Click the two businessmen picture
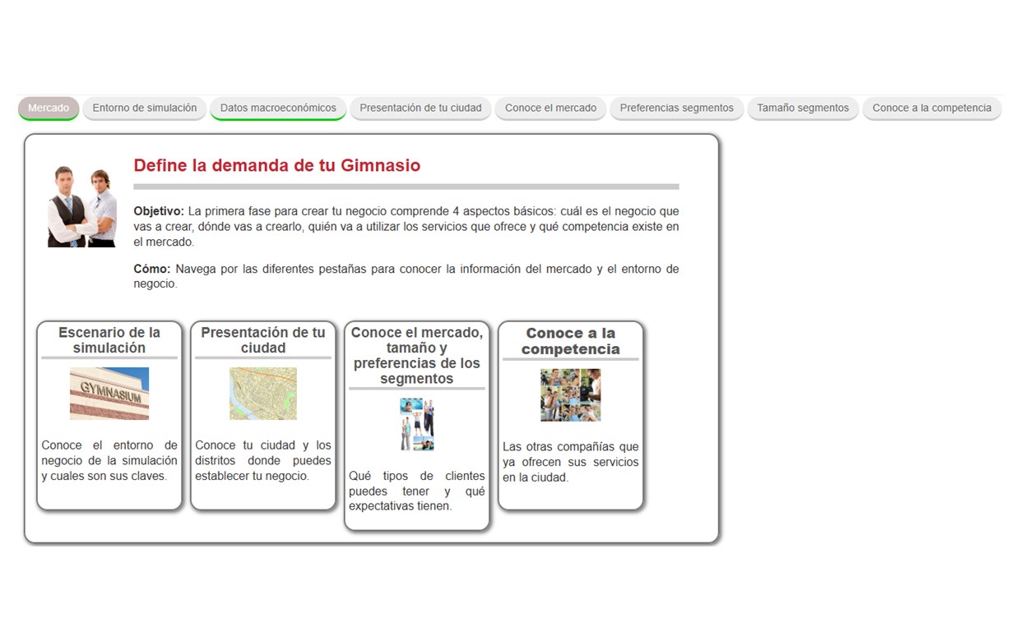1020x641 pixels. point(82,207)
